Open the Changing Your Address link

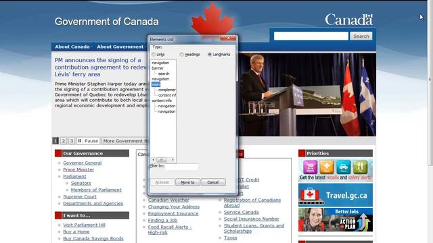(x=174, y=207)
